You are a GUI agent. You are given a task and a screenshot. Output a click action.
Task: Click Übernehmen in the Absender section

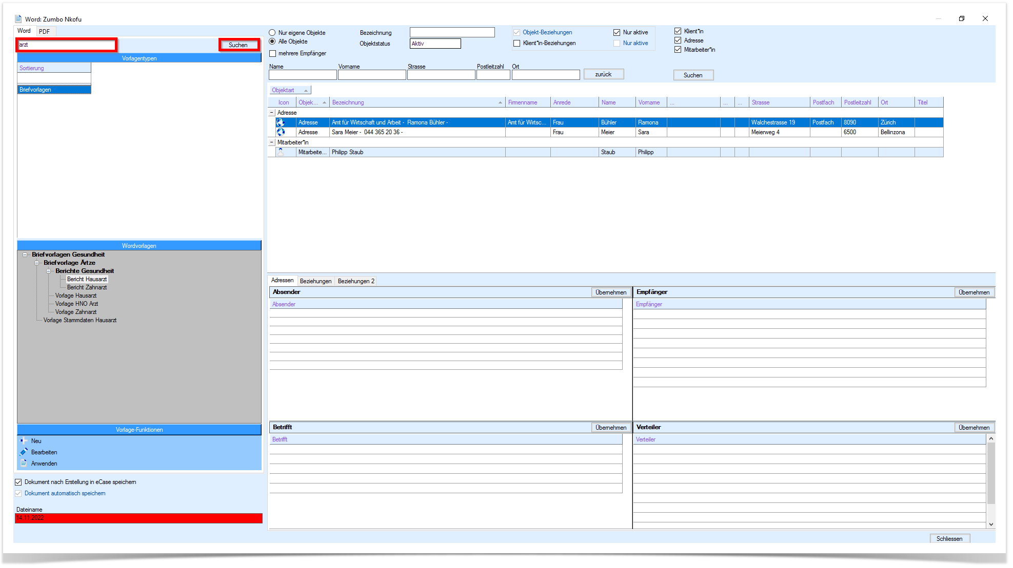point(611,292)
